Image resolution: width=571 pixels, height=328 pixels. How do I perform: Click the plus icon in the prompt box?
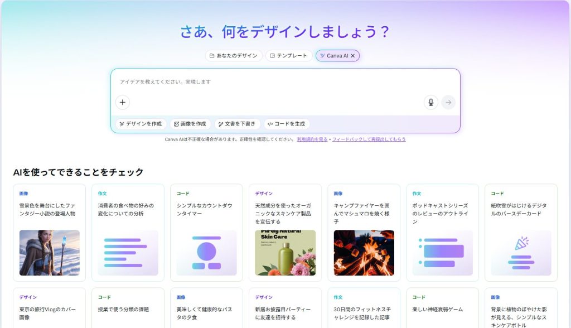point(122,103)
